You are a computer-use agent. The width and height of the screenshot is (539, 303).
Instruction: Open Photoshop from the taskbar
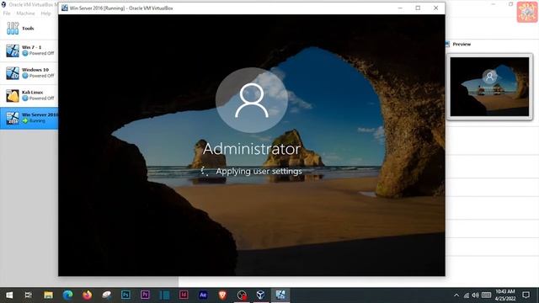[125, 295]
